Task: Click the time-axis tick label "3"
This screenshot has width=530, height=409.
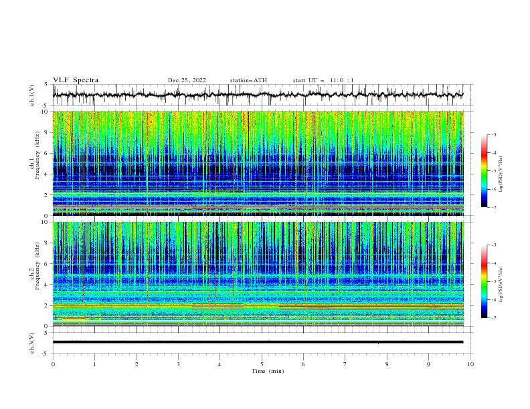Action: click(178, 364)
